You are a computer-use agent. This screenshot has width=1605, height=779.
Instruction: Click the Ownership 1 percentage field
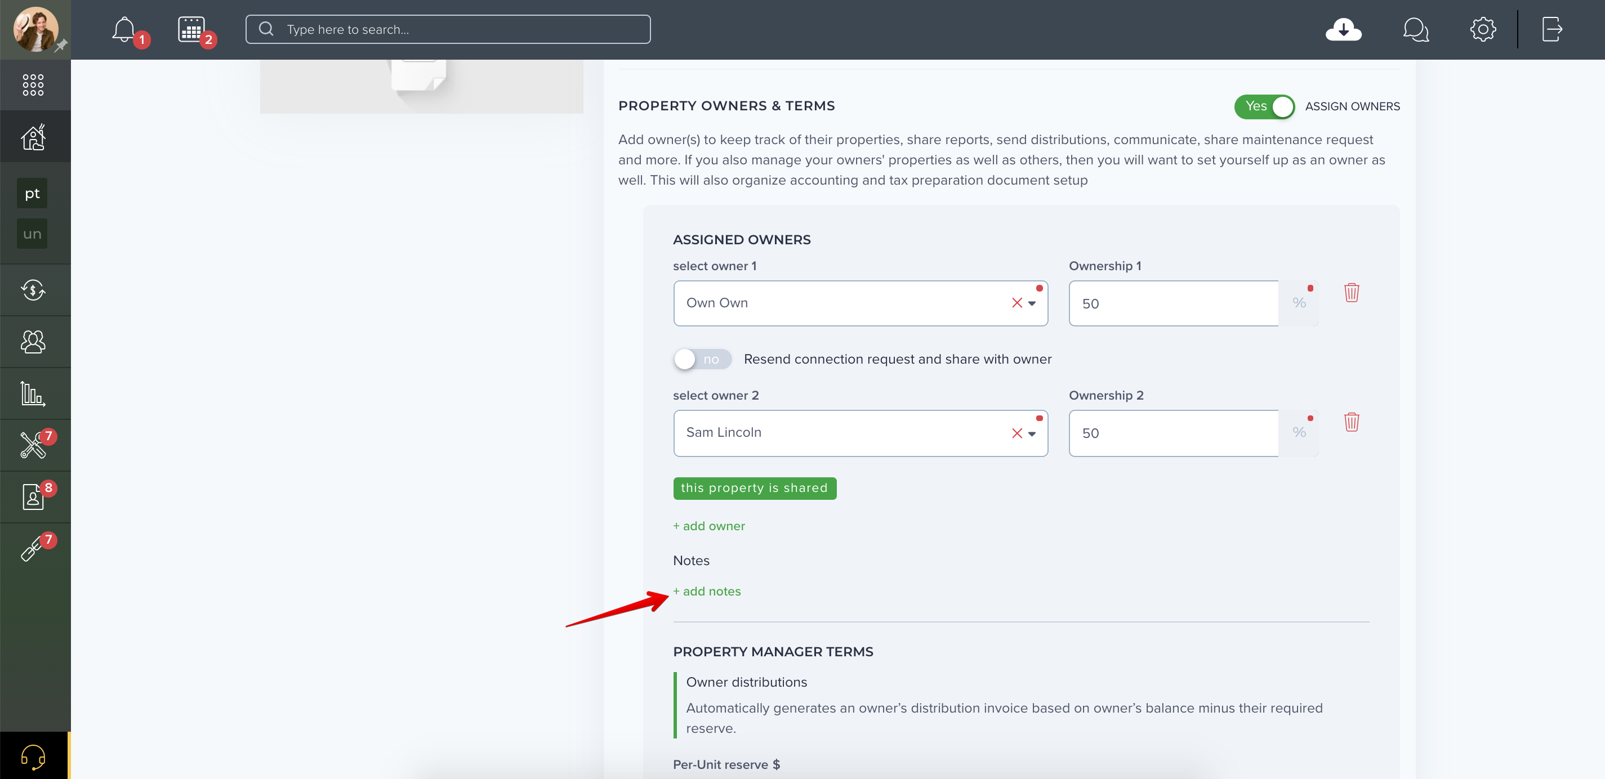tap(1174, 303)
